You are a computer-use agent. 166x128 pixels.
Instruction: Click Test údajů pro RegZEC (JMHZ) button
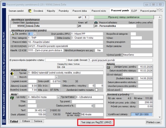tap(96, 122)
